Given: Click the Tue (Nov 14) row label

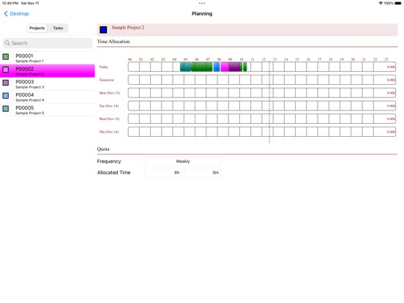Looking at the screenshot, I should [x=109, y=106].
